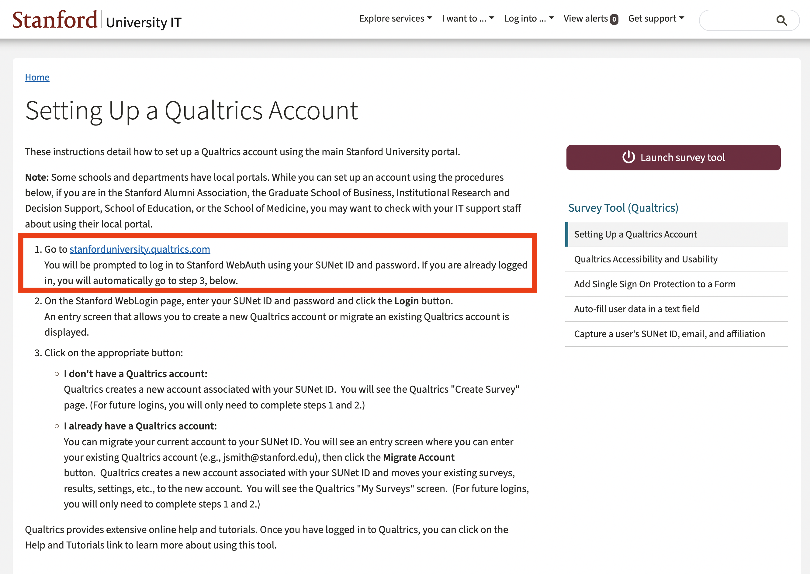
Task: Click the Stanford wordmark logo
Action: tap(55, 20)
